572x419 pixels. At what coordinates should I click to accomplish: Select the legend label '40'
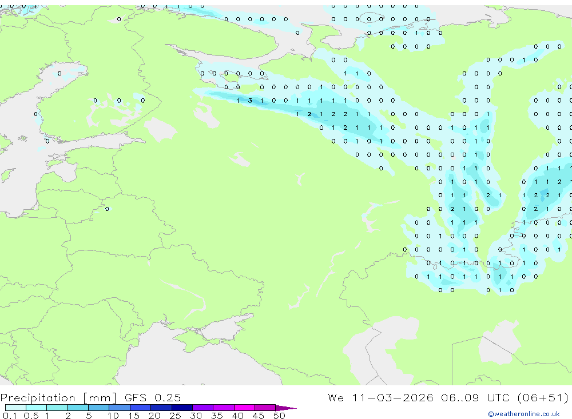coord(237,416)
